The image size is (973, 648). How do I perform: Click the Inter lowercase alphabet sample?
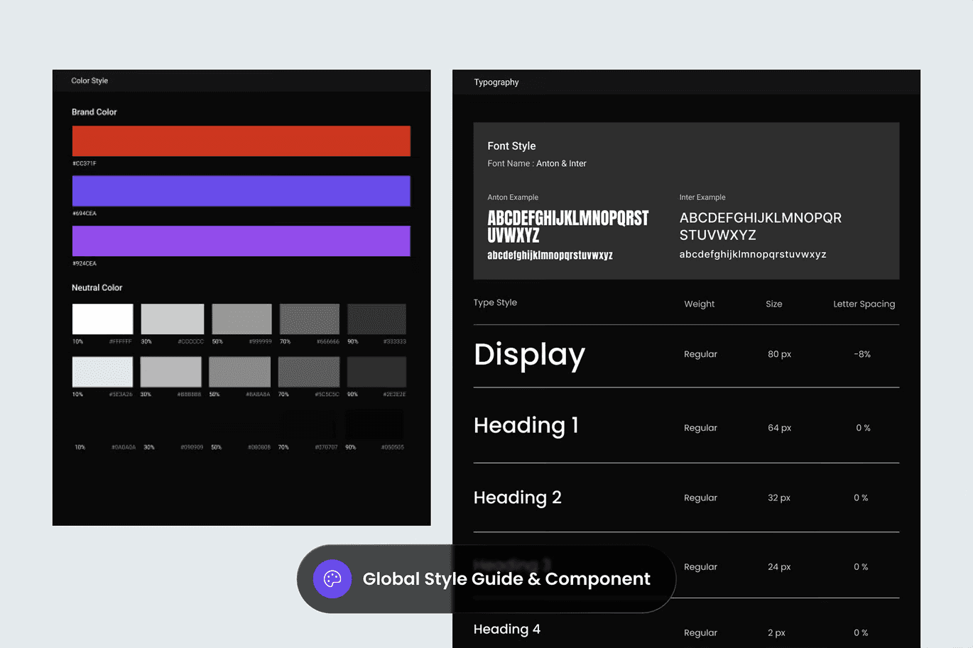point(753,255)
